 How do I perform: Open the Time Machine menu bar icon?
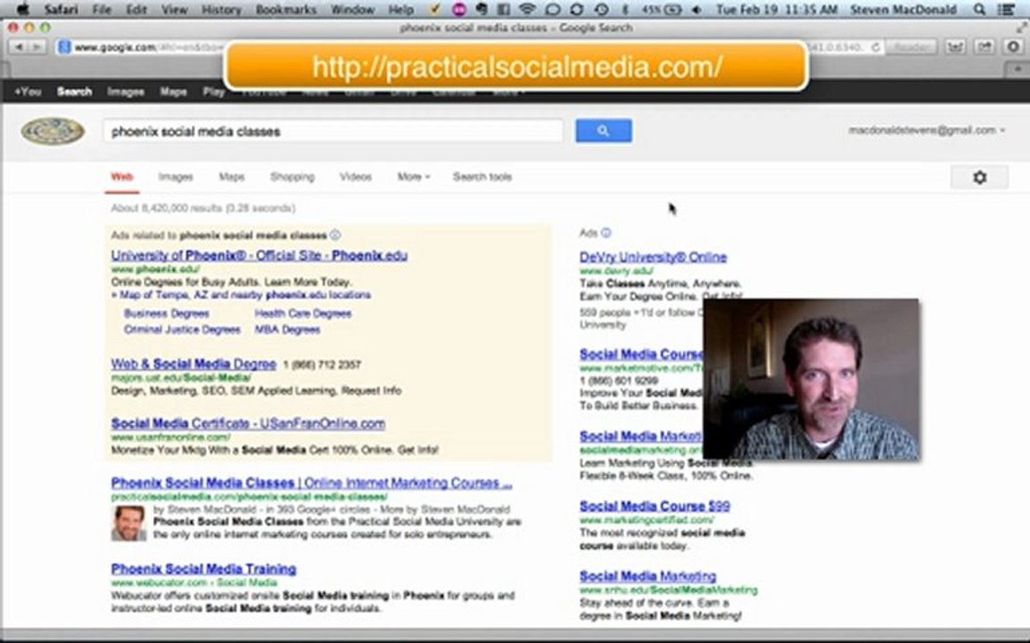point(601,9)
